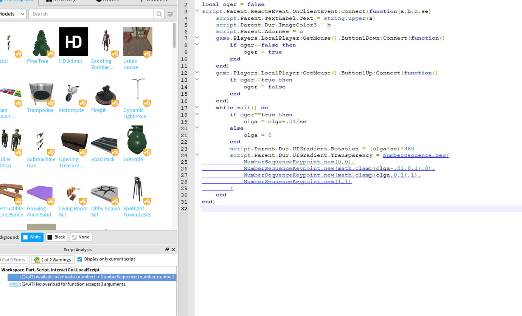Viewport: 522px width, 316px height.
Task: Collapse the while loop fold at line 17
Action: 197,107
